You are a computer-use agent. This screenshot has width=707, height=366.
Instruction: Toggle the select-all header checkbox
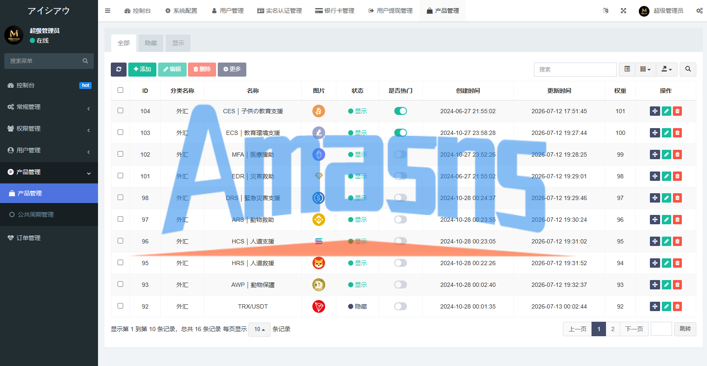click(120, 90)
